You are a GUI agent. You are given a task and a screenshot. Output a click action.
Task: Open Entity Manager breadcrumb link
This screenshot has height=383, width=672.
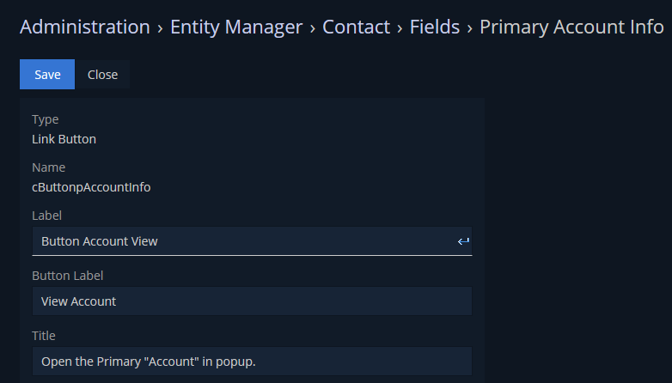click(236, 27)
